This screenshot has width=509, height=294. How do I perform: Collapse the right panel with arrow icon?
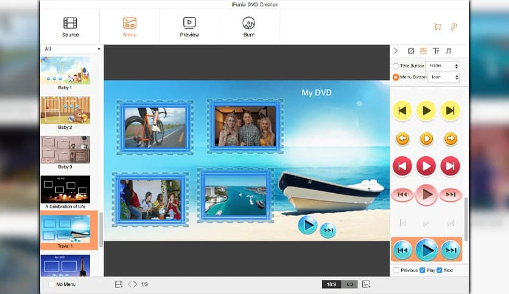tap(396, 51)
